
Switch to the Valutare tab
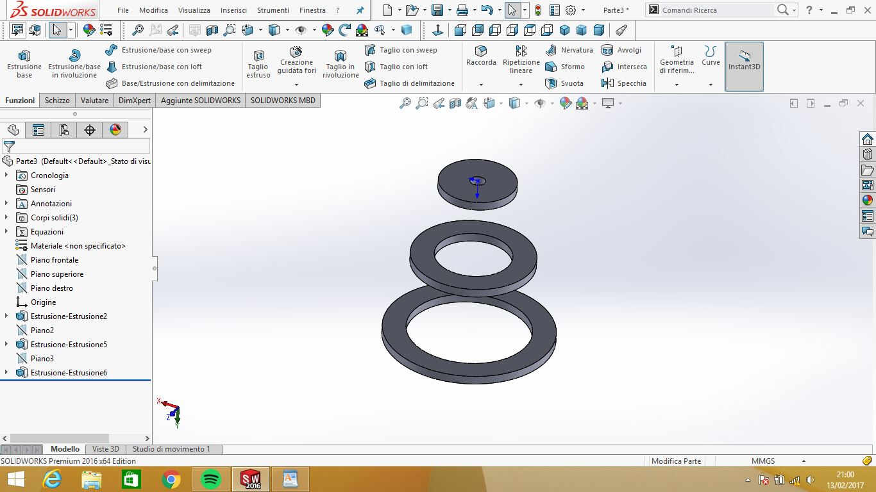click(94, 101)
